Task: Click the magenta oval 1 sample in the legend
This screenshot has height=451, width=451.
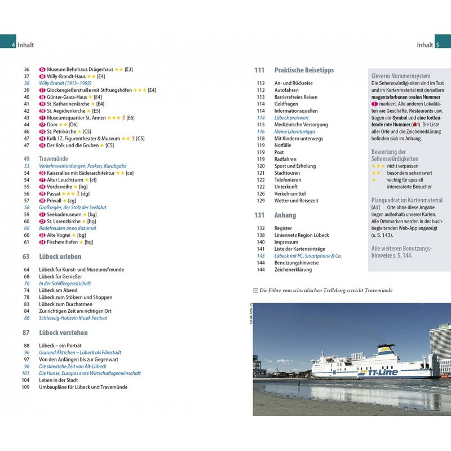Action: tap(374, 104)
